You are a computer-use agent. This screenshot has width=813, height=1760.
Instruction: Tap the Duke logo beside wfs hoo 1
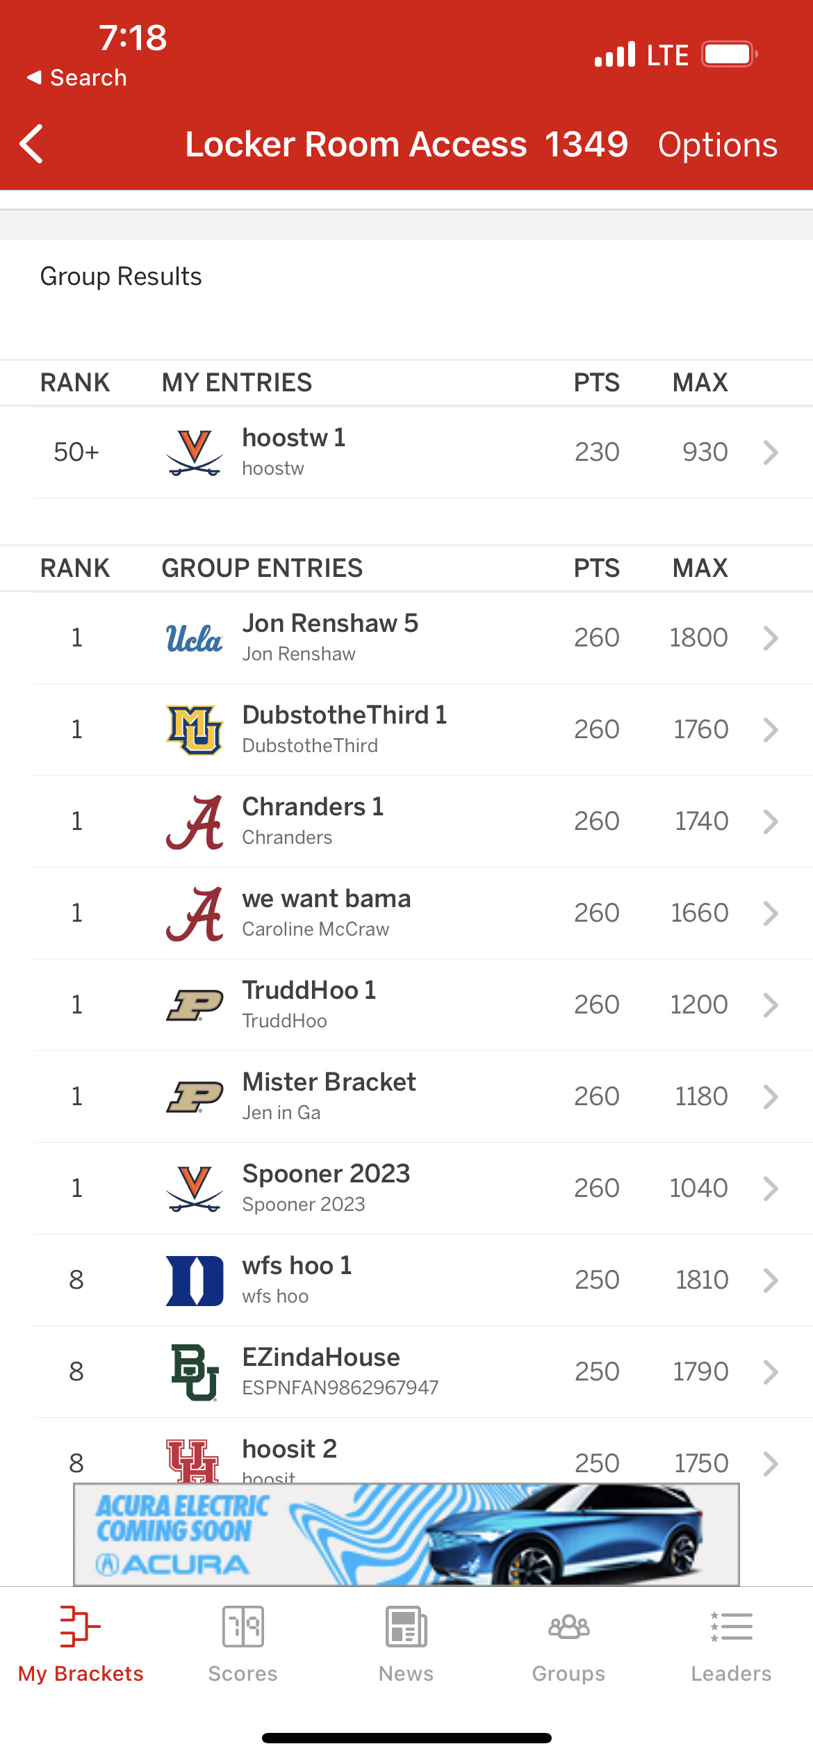click(x=195, y=1280)
